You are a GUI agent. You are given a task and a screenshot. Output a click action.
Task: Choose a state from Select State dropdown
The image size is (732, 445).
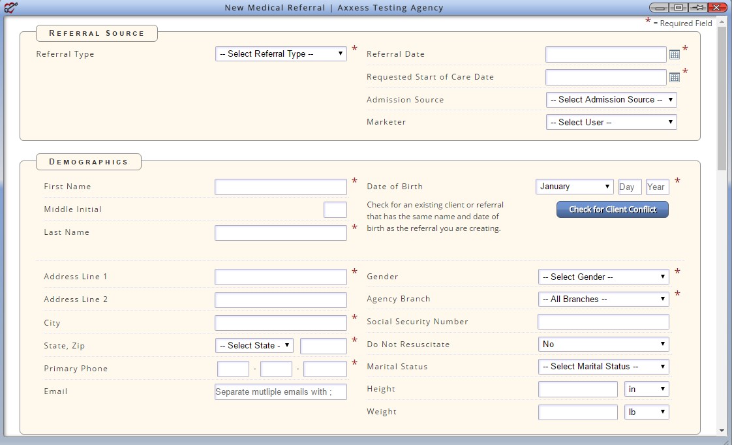(254, 345)
